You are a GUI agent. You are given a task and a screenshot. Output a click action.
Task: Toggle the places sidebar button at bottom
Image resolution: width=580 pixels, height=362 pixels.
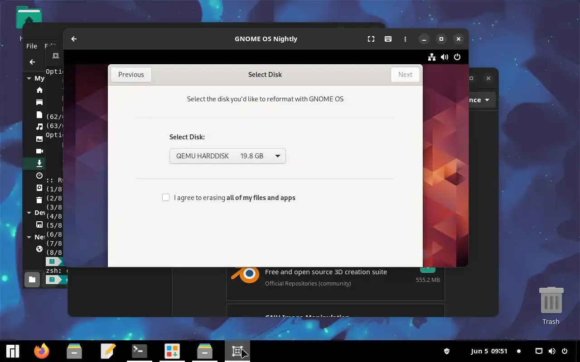tap(32, 280)
